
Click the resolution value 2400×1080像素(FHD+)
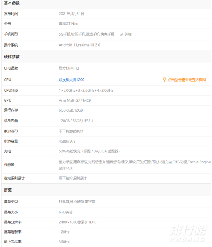click(78, 222)
